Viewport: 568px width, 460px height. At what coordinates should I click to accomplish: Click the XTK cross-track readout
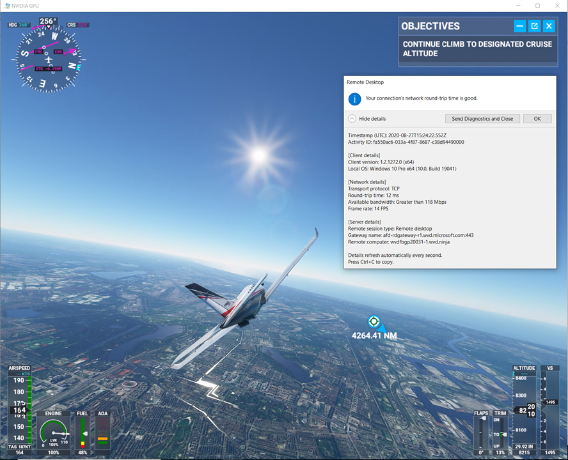click(49, 69)
